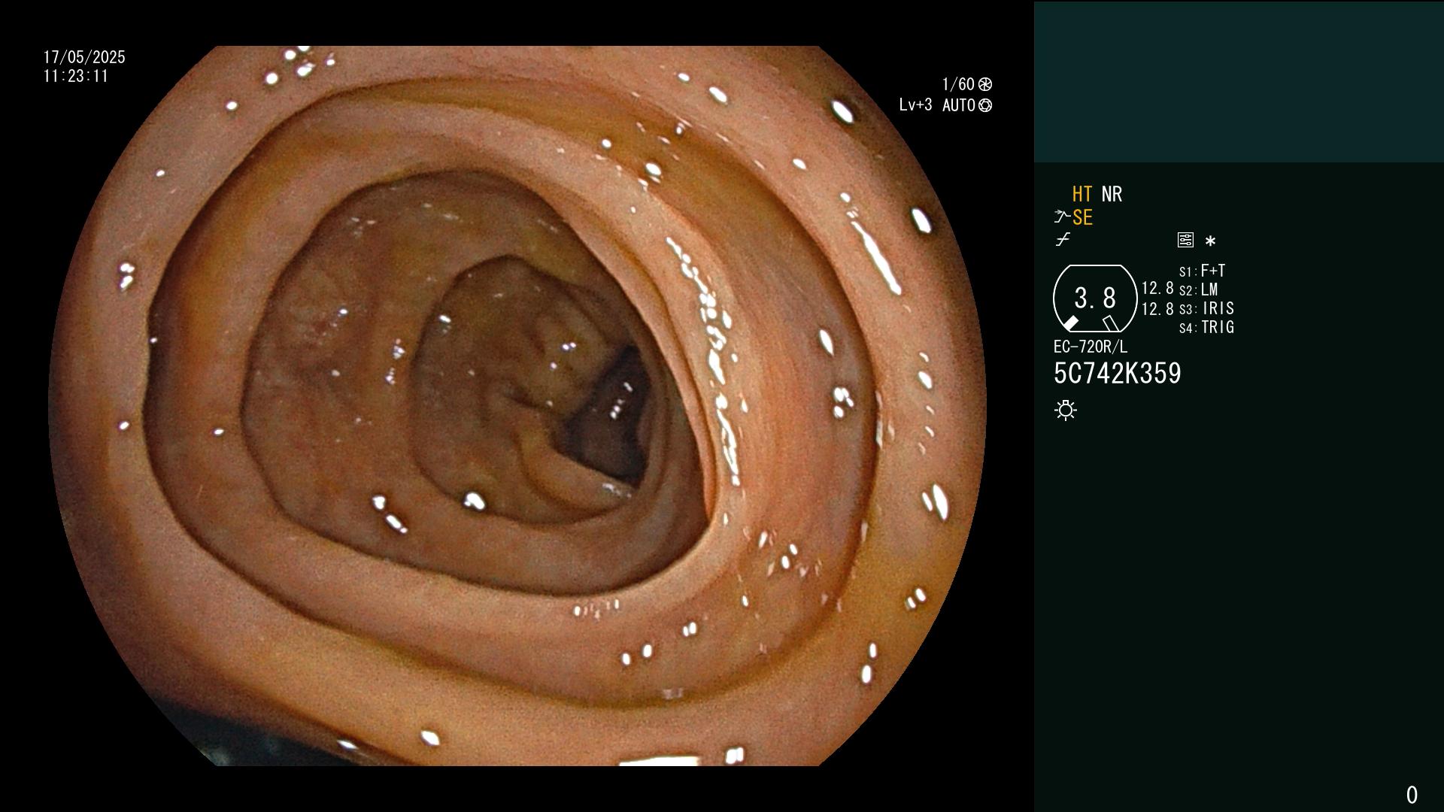Click the S4 TRIG switch assignment

[1207, 327]
